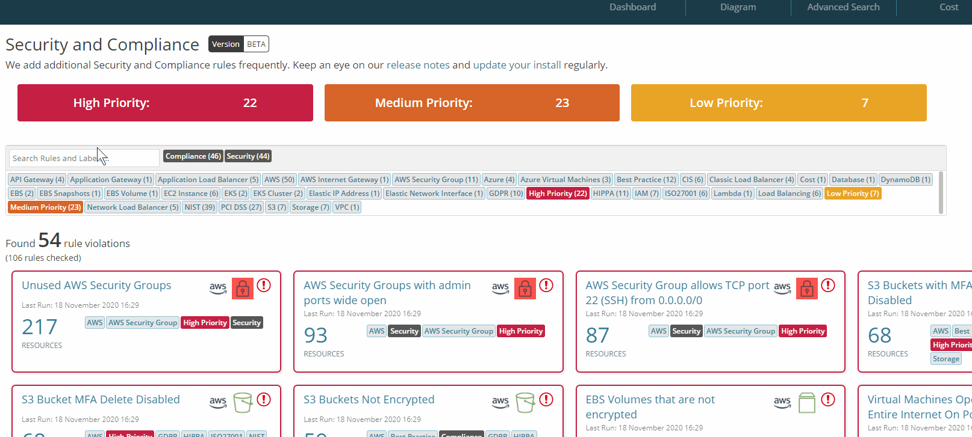
Task: Click the 87 resources count
Action: tap(597, 335)
